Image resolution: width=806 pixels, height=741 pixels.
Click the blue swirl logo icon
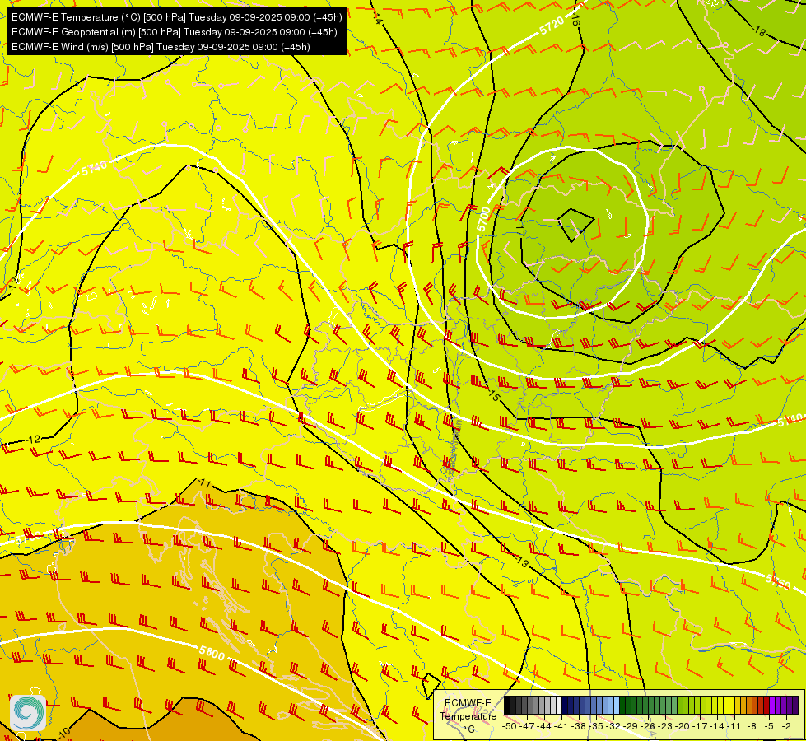tap(28, 712)
